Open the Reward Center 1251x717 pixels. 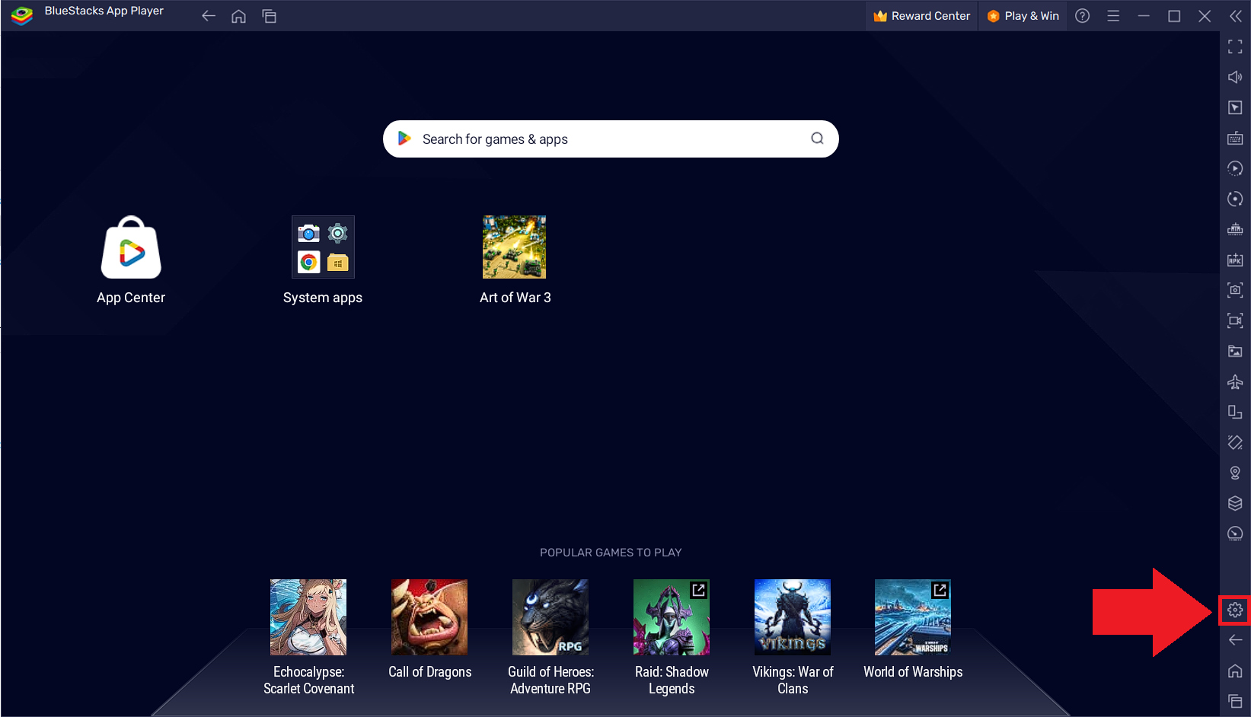[x=921, y=16]
